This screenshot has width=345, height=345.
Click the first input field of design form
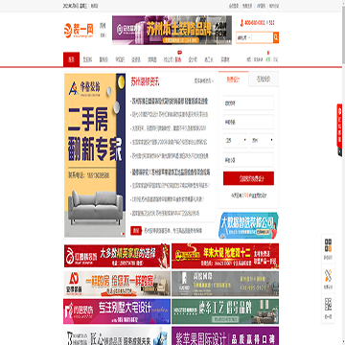coord(248,103)
